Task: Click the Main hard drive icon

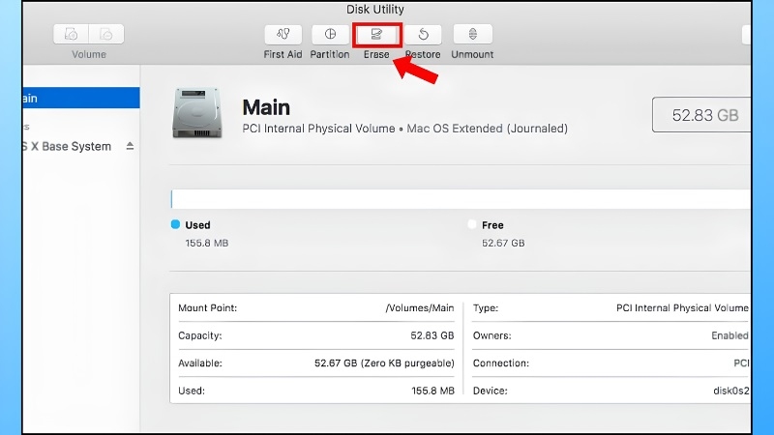Action: point(196,113)
